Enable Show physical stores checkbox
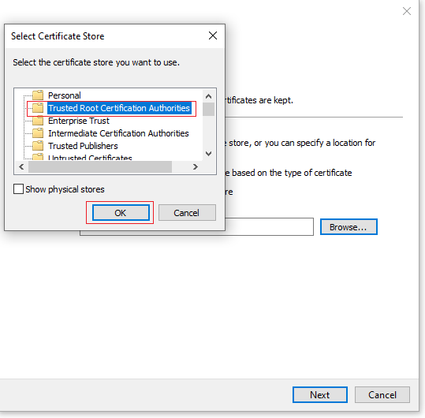Viewport: 425px width, 418px height. click(x=18, y=189)
